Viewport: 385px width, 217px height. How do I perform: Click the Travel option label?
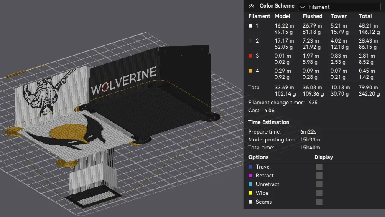[x=263, y=167]
